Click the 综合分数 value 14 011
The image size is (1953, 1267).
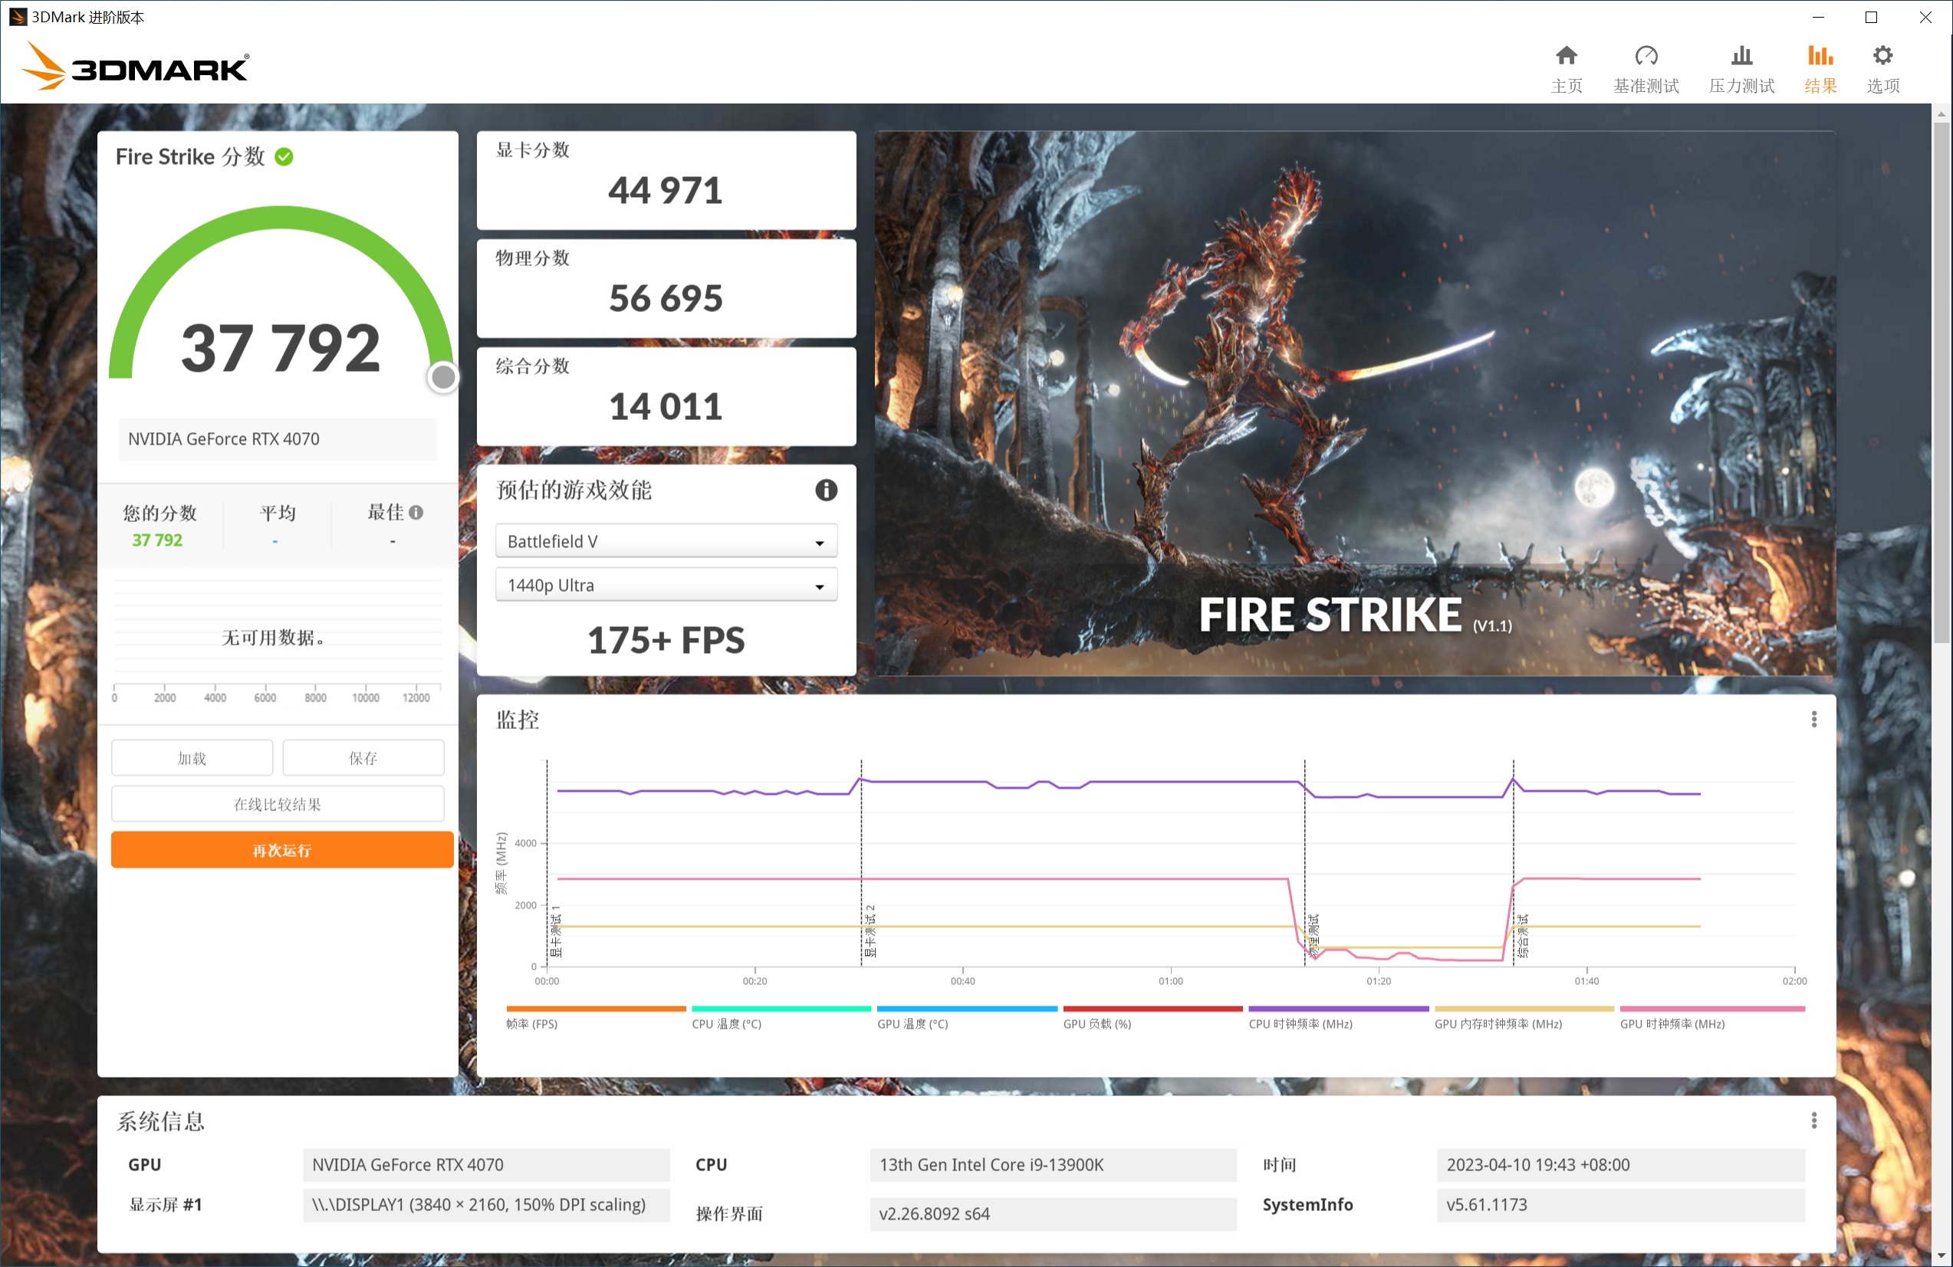click(666, 407)
